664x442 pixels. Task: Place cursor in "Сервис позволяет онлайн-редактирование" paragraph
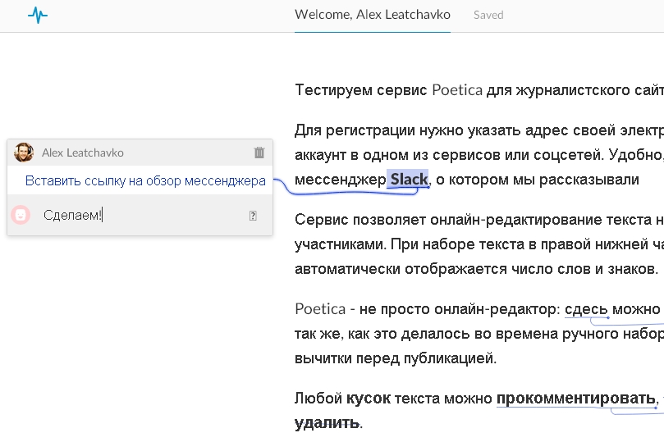click(x=479, y=244)
